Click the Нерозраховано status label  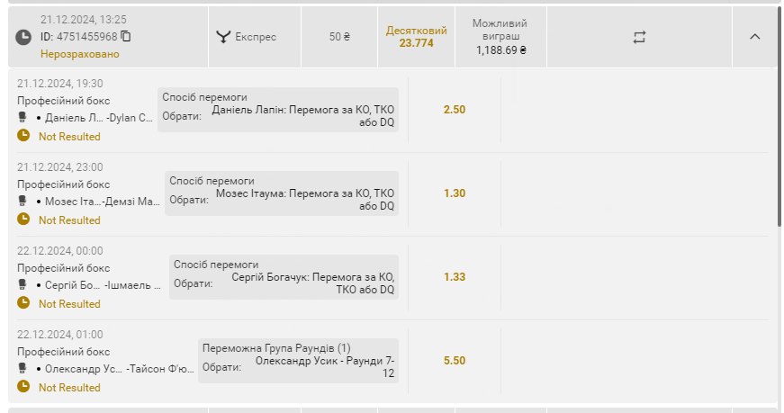(79, 54)
